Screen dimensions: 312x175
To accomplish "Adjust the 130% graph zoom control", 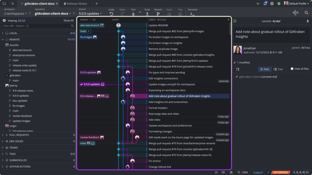I will pyautogui.click(x=243, y=172).
